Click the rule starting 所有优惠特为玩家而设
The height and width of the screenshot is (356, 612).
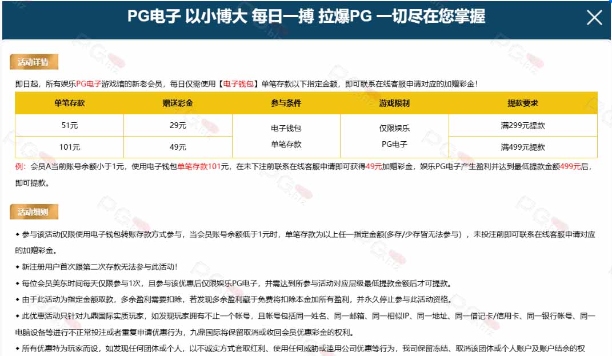pos(300,348)
